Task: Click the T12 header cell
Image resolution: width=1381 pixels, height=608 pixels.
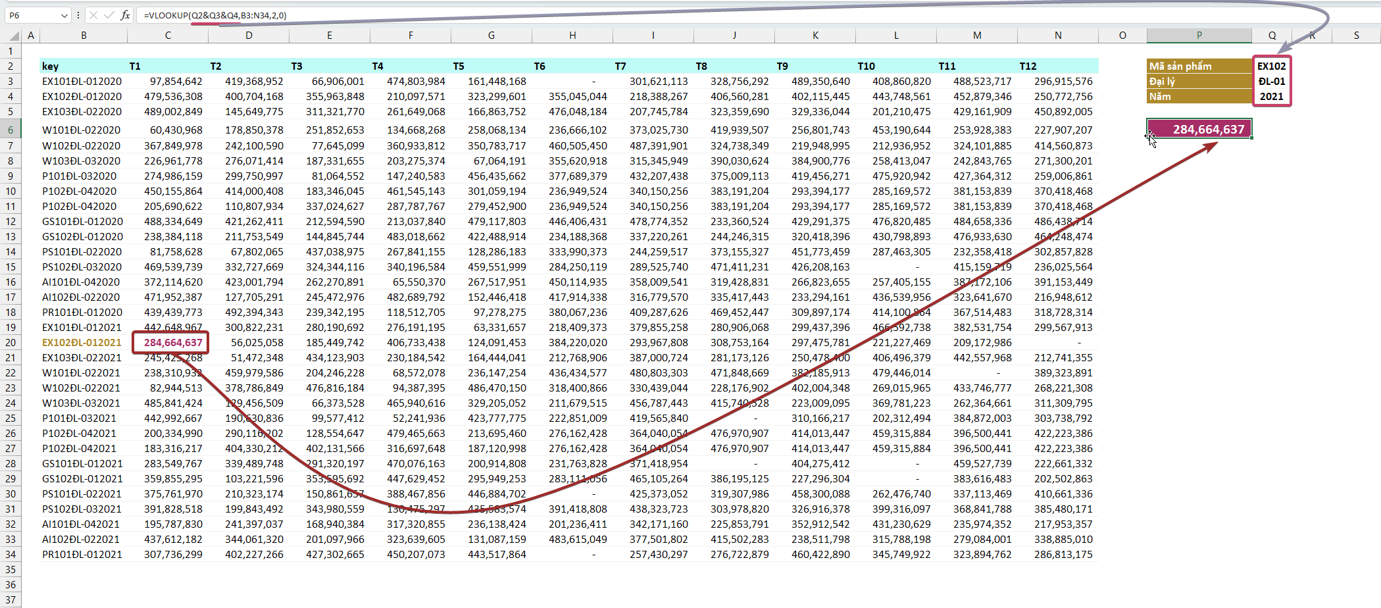Action: (x=1058, y=66)
